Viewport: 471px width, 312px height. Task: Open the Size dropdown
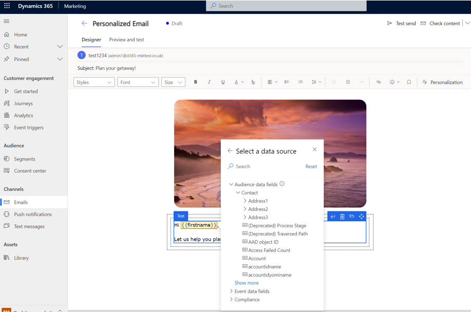[173, 82]
